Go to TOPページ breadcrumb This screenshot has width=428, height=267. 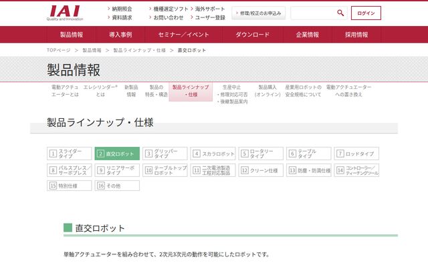pyautogui.click(x=58, y=50)
